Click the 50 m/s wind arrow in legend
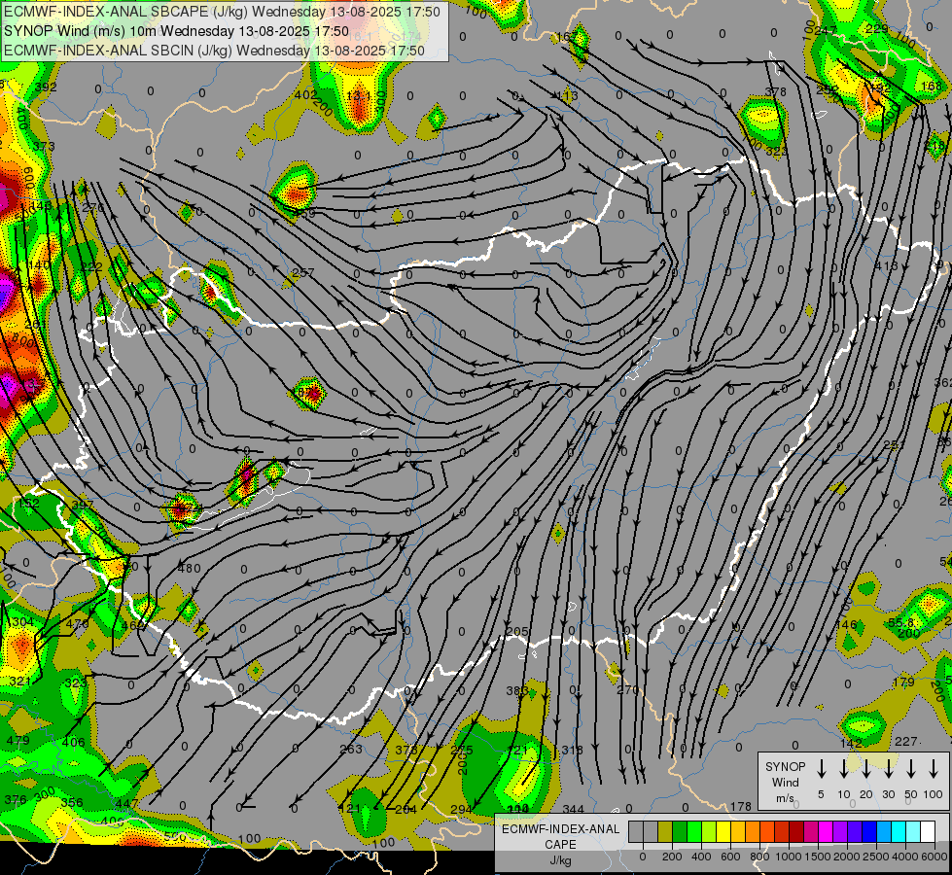The image size is (952, 875). click(911, 768)
